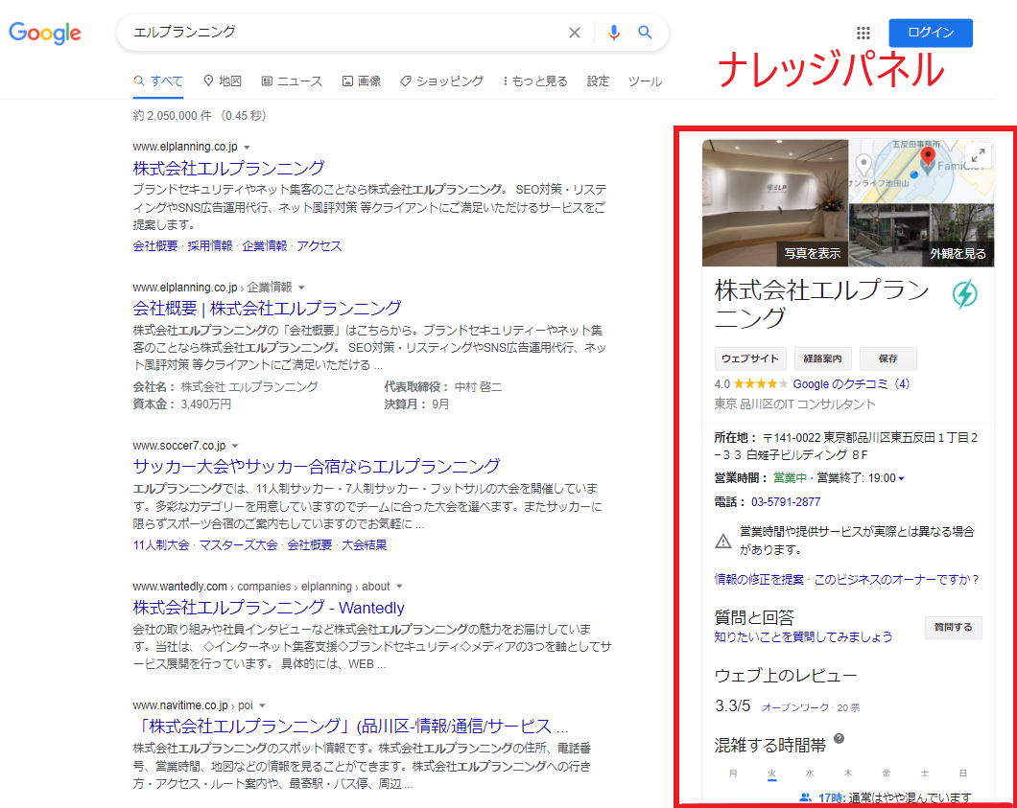Open the アクセス sitelink
This screenshot has height=808, width=1017.
point(319,246)
